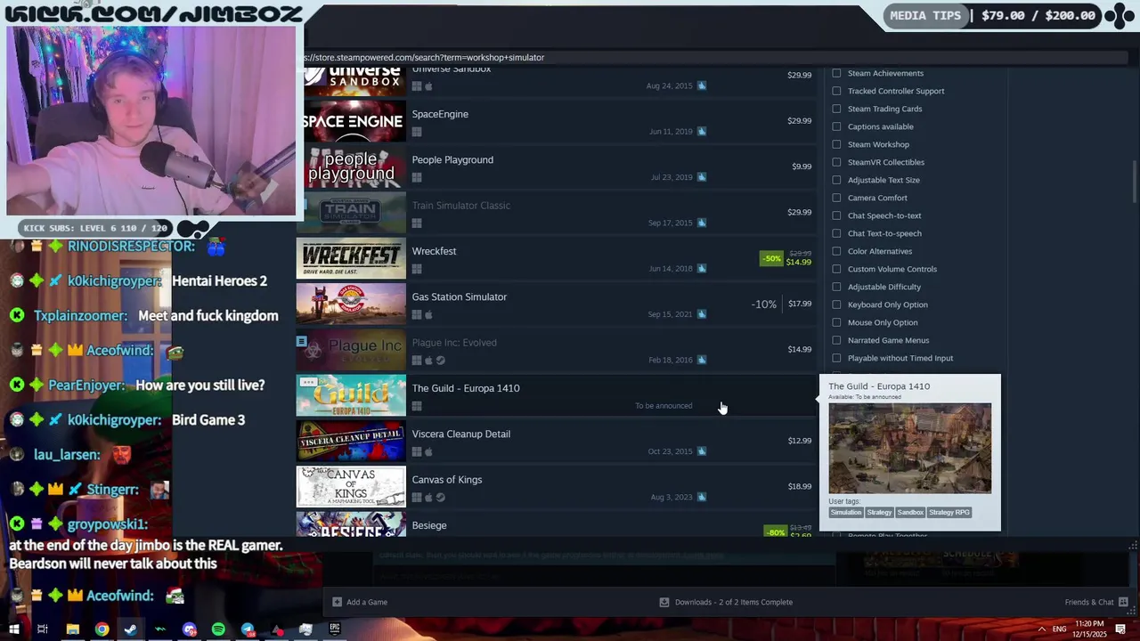
Task: Check the Color Alternatives filter
Action: click(836, 251)
